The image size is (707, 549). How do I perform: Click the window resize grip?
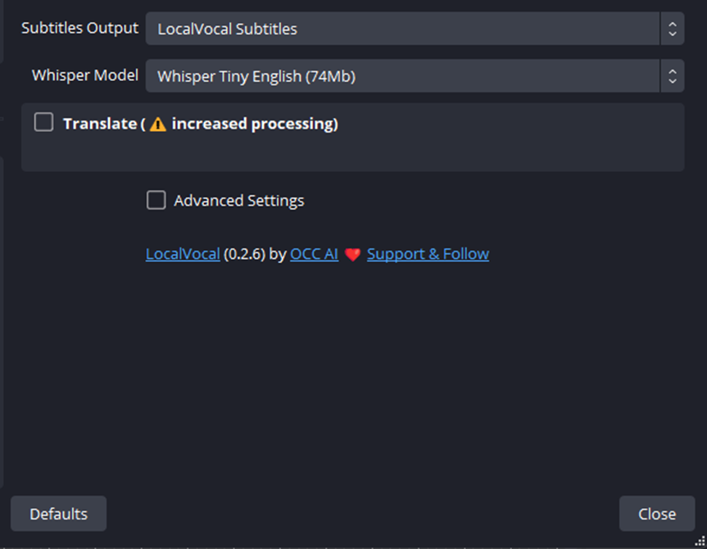700,541
